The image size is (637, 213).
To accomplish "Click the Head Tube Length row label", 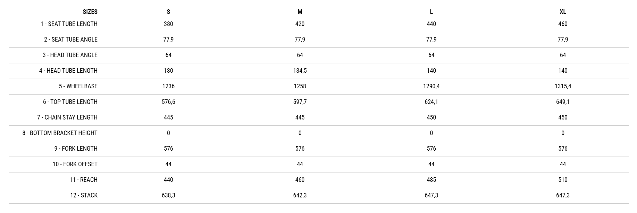I will [68, 71].
